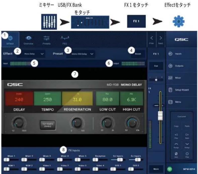Click the Reset button
Screen dimensions: 198x174
(x=138, y=54)
